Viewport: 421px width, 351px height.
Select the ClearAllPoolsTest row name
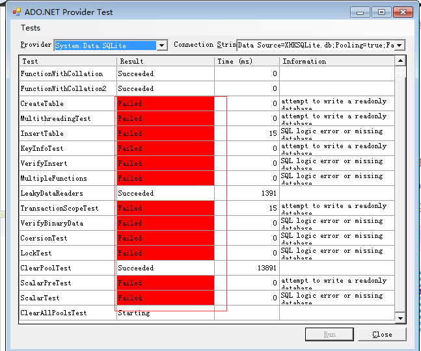click(x=54, y=313)
